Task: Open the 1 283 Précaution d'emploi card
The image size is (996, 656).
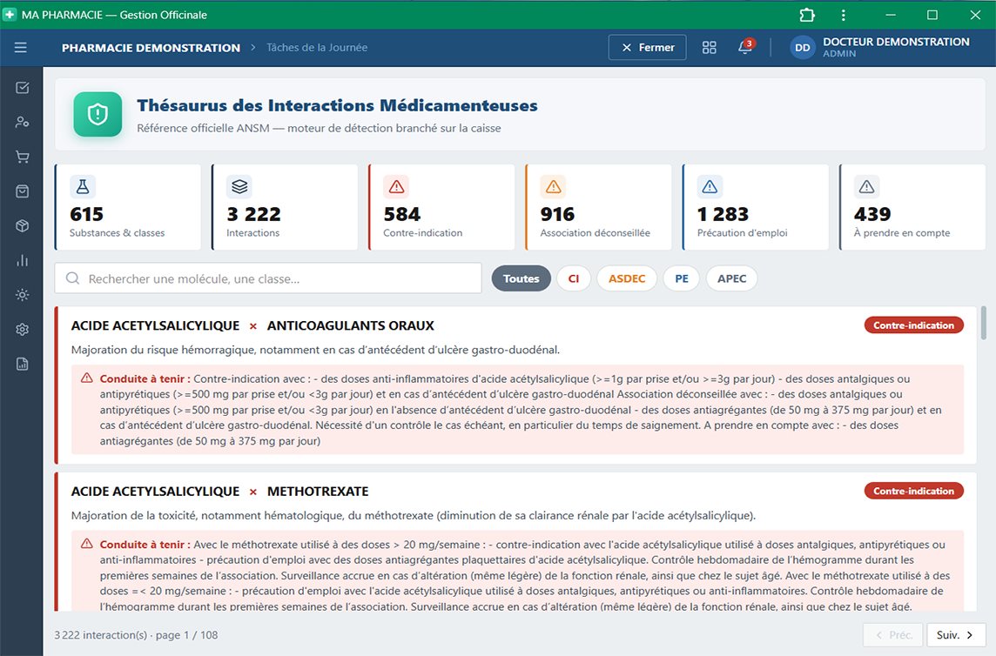Action: [x=755, y=207]
